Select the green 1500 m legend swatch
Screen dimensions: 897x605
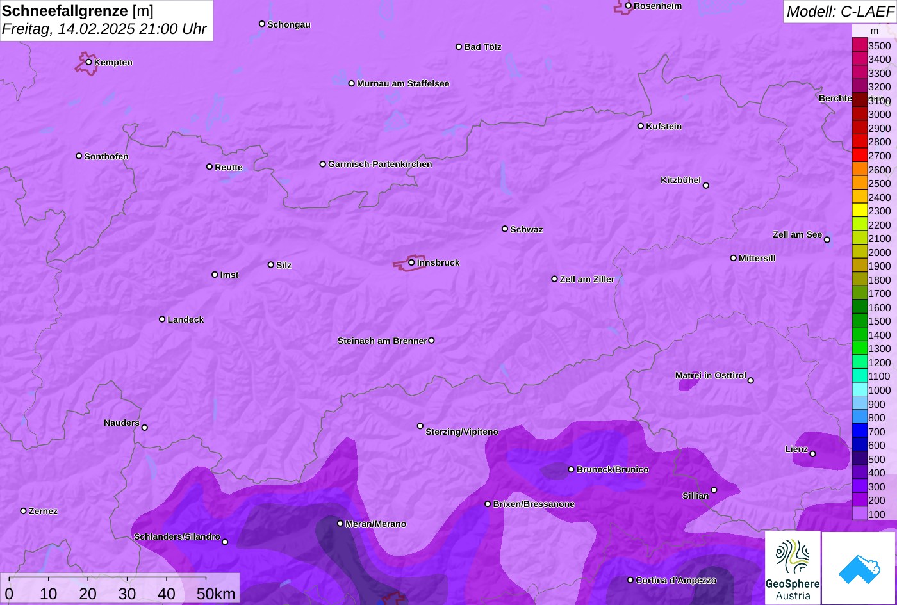point(859,320)
